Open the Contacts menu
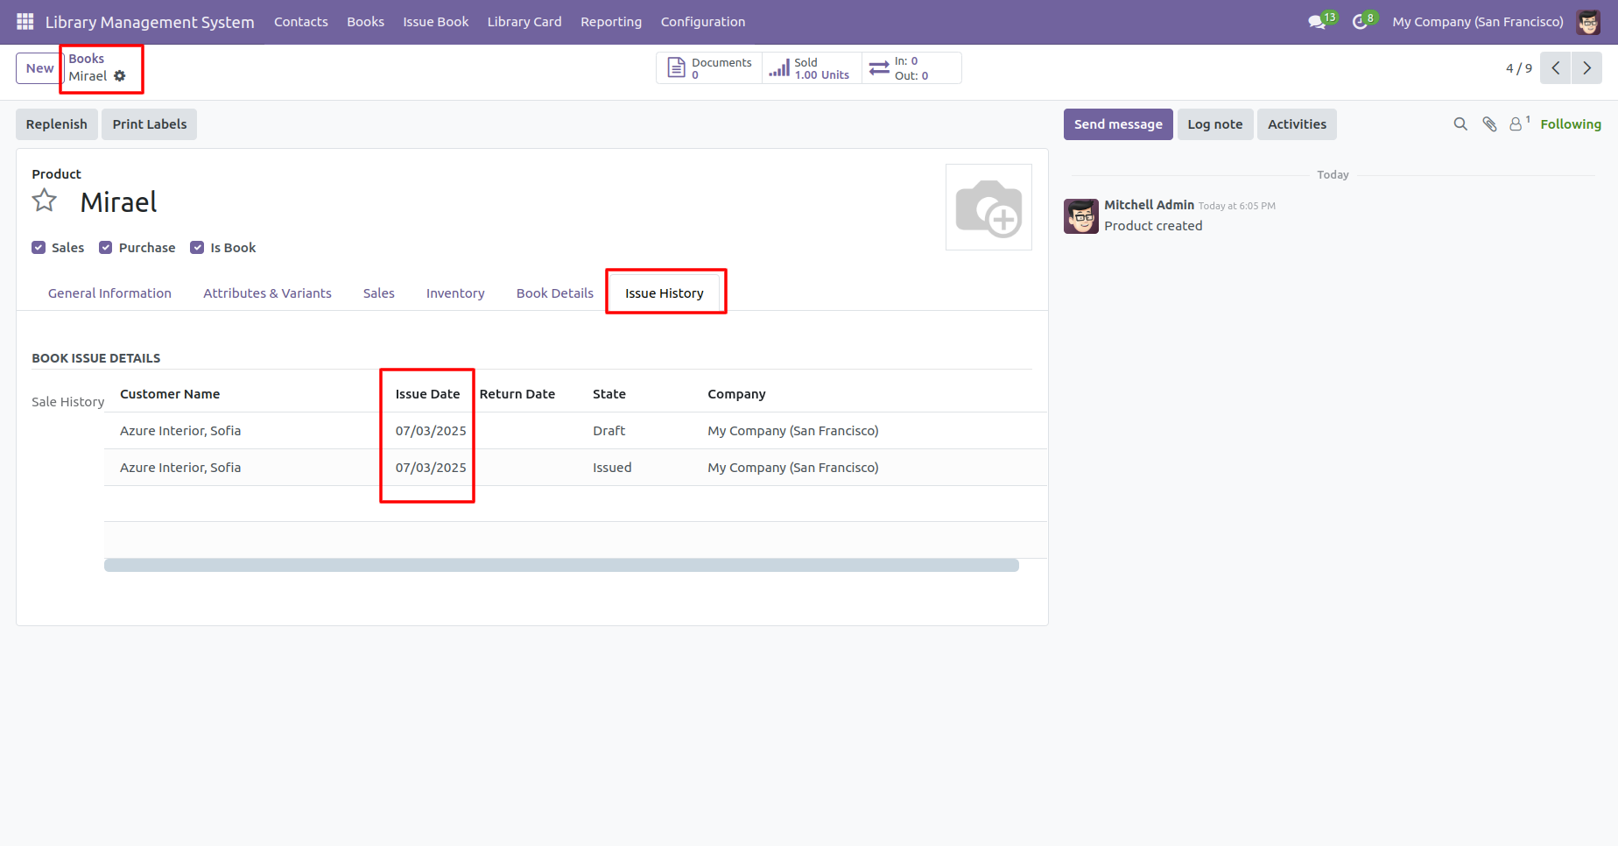 click(x=301, y=22)
